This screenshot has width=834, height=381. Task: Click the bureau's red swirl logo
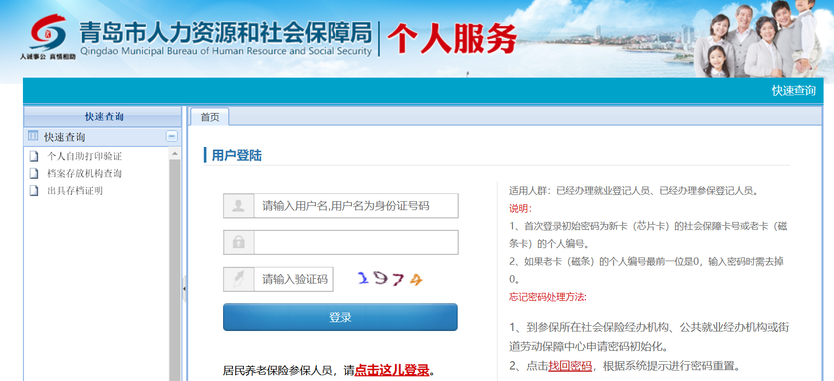click(48, 32)
